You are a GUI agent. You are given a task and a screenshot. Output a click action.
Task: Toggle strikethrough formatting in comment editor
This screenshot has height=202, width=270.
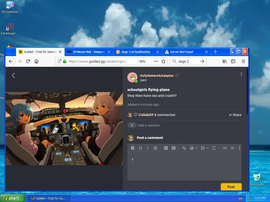point(155,148)
